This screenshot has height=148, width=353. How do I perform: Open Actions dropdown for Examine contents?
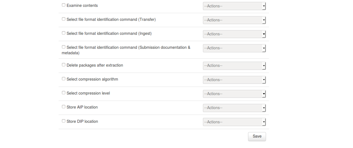tap(234, 6)
